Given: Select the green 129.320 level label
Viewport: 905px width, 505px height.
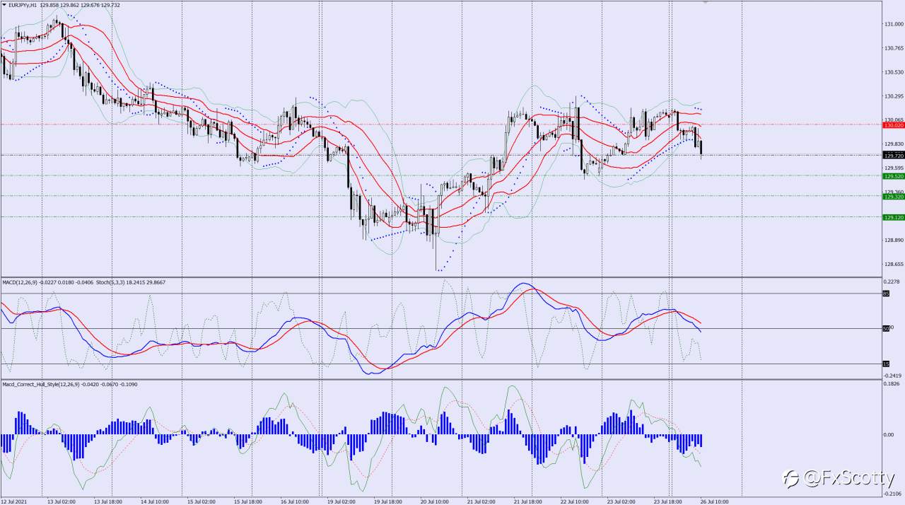Looking at the screenshot, I should tap(894, 197).
